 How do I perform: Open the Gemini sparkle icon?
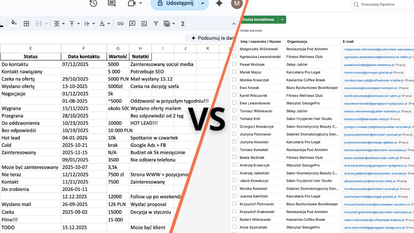[219, 4]
